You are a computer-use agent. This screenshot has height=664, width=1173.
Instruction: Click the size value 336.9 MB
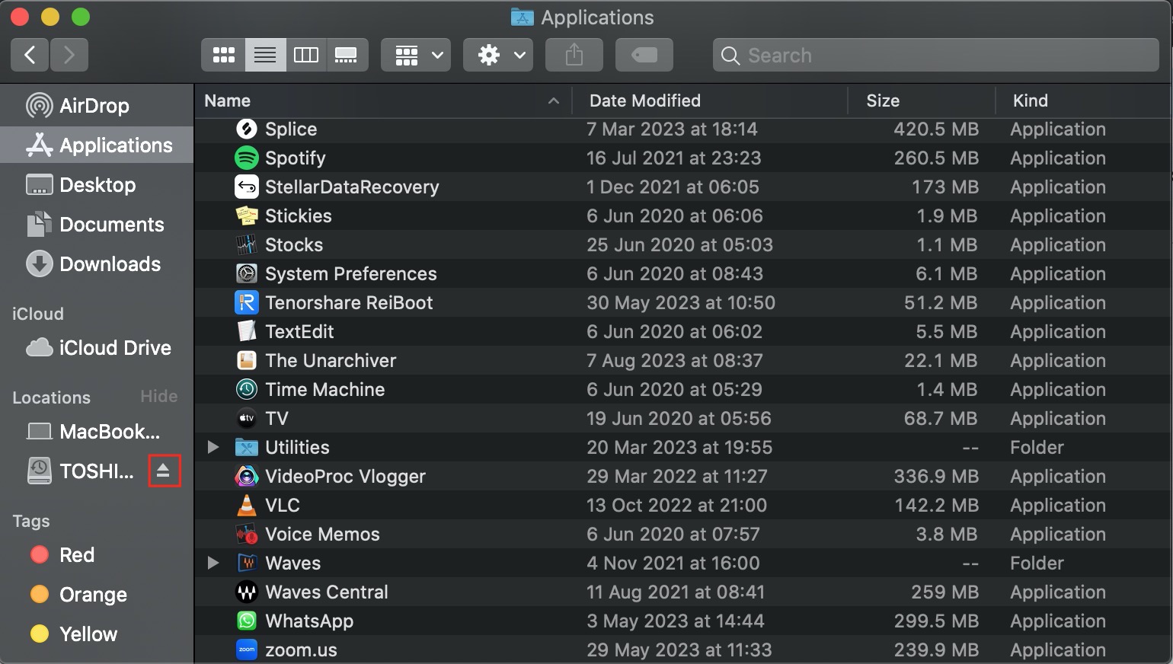tap(936, 476)
